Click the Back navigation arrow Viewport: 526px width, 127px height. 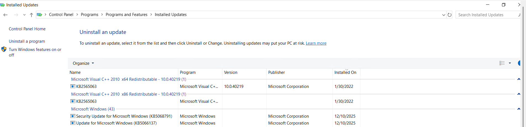(5, 15)
